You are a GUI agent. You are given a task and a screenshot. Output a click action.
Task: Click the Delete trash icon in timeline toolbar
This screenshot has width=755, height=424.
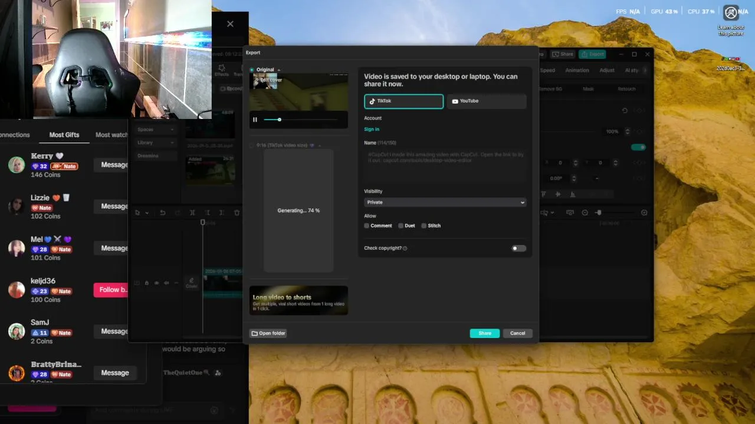coord(237,213)
